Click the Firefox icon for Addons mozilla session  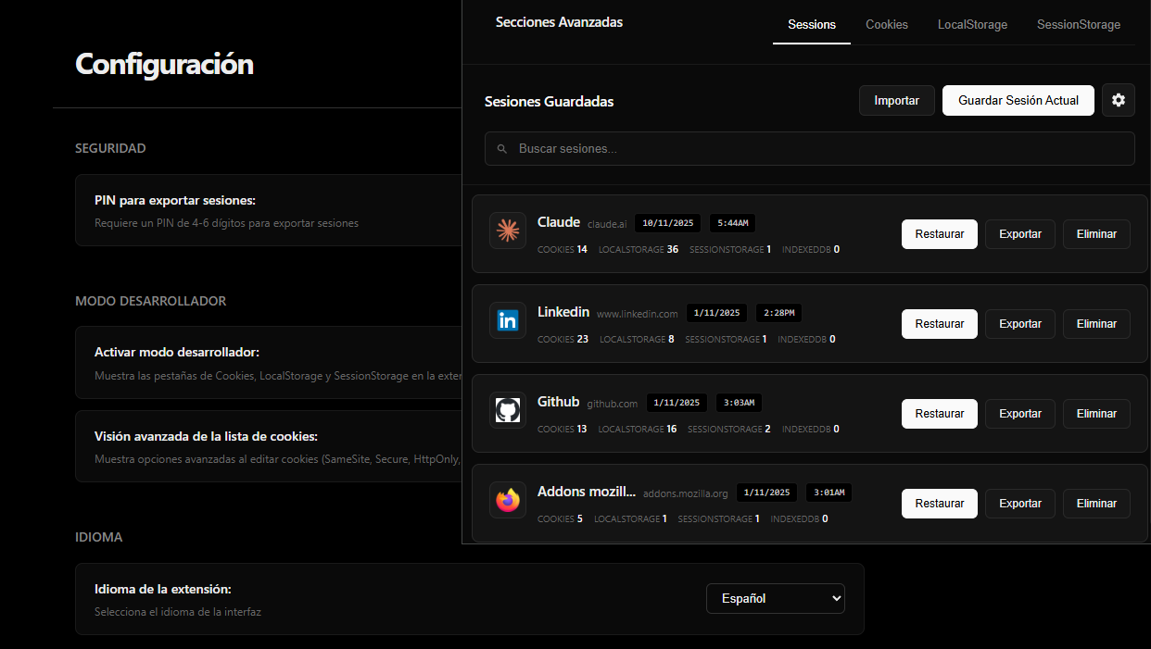508,500
